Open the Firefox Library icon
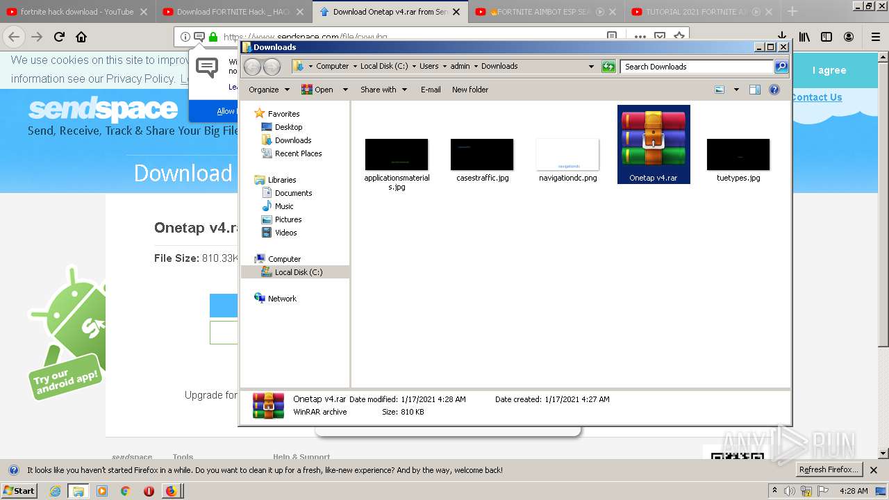The image size is (889, 500). [804, 37]
